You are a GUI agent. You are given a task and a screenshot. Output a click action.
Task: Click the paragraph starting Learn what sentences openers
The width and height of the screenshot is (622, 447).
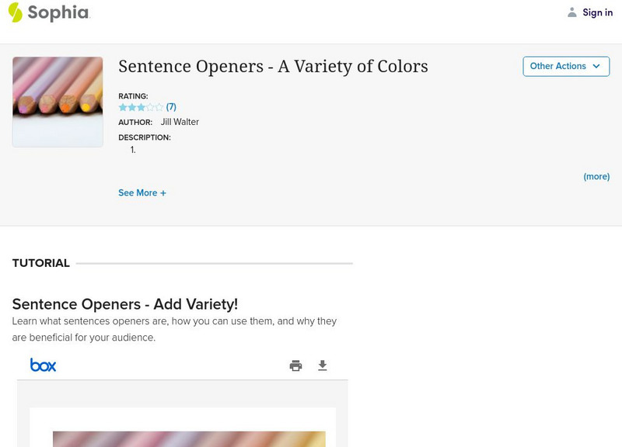[174, 329]
